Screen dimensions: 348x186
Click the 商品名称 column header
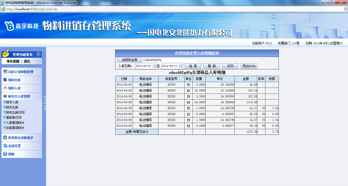145,79
